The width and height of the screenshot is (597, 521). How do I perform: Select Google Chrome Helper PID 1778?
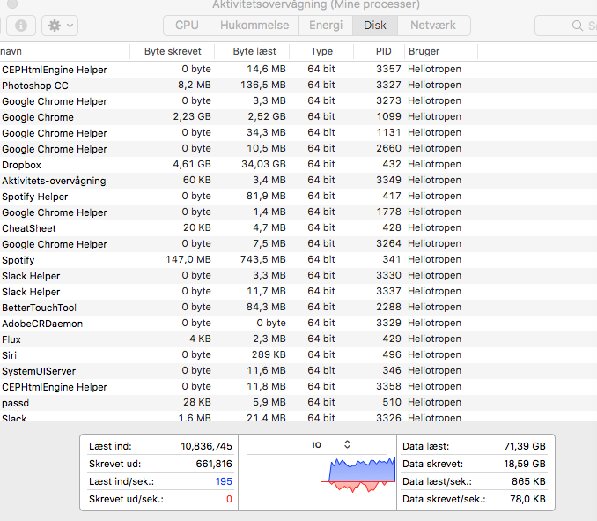298,212
